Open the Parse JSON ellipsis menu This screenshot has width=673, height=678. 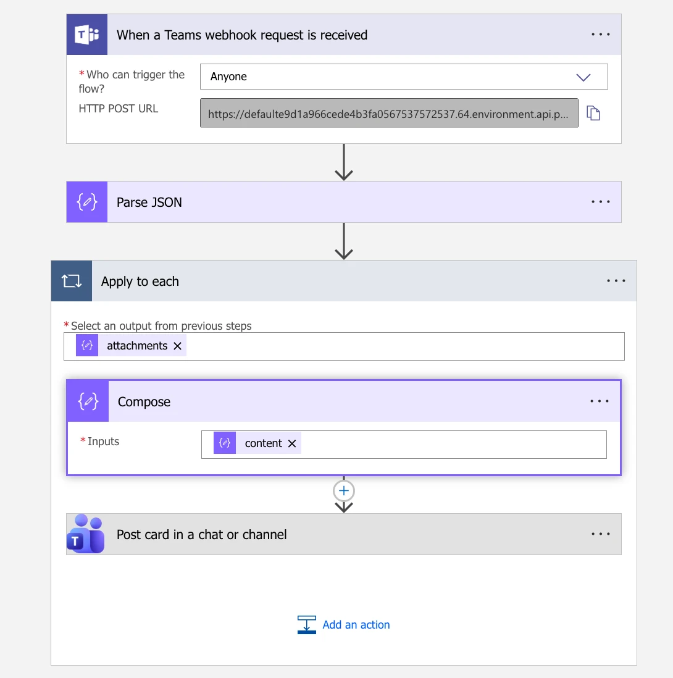(x=600, y=202)
